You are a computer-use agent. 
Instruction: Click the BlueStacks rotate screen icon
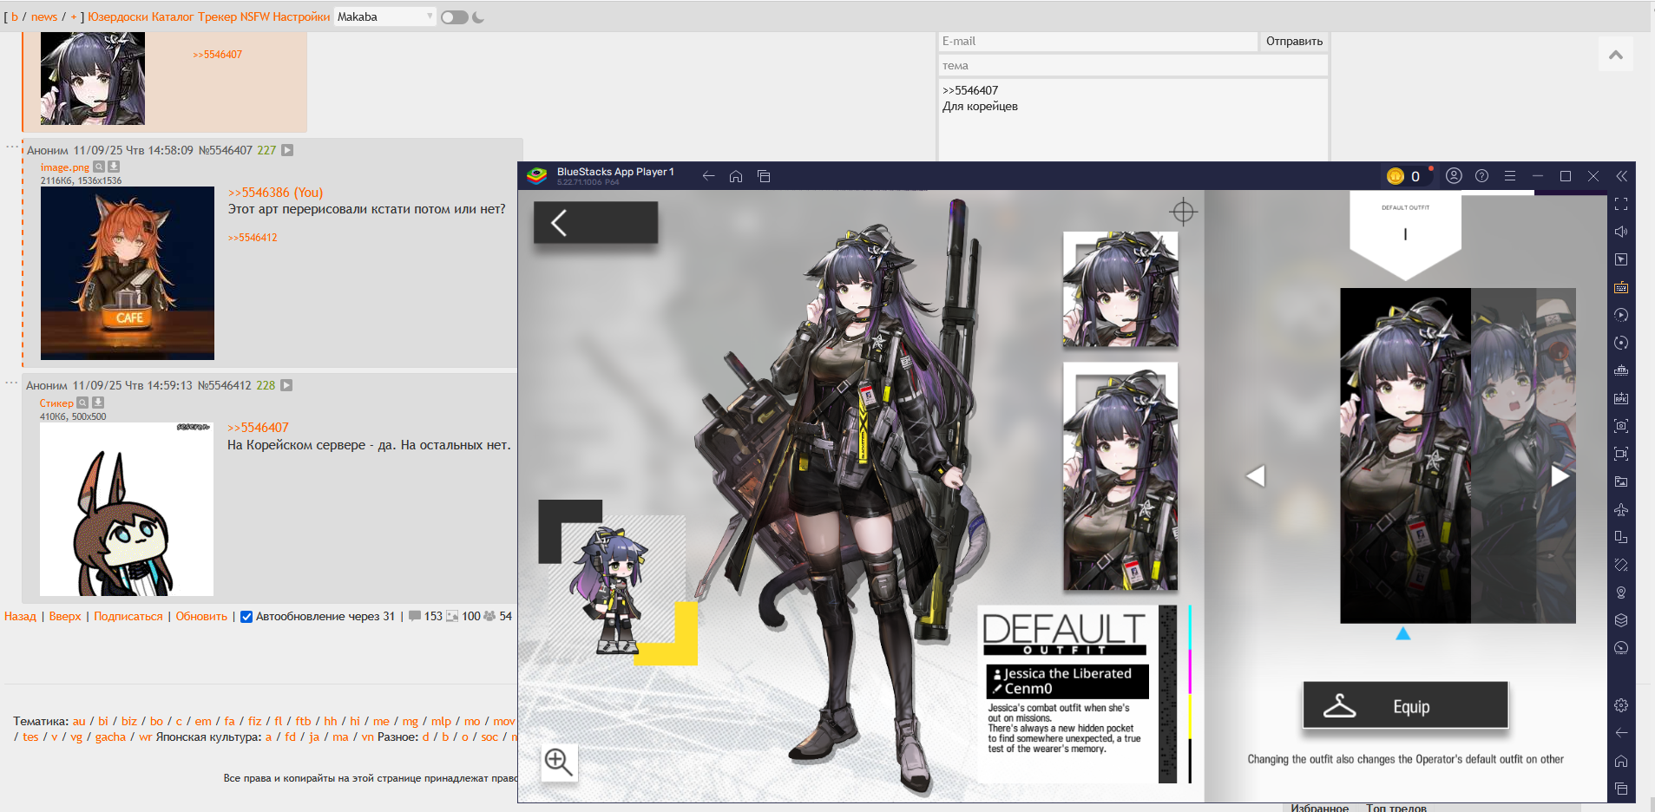[x=1621, y=537]
